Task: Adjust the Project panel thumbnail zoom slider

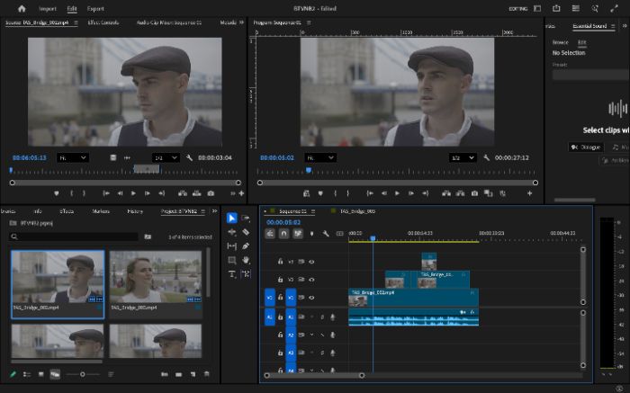Action: pyautogui.click(x=83, y=374)
